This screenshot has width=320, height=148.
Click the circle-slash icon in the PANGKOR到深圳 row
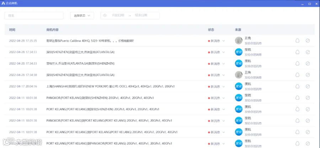tap(308, 98)
